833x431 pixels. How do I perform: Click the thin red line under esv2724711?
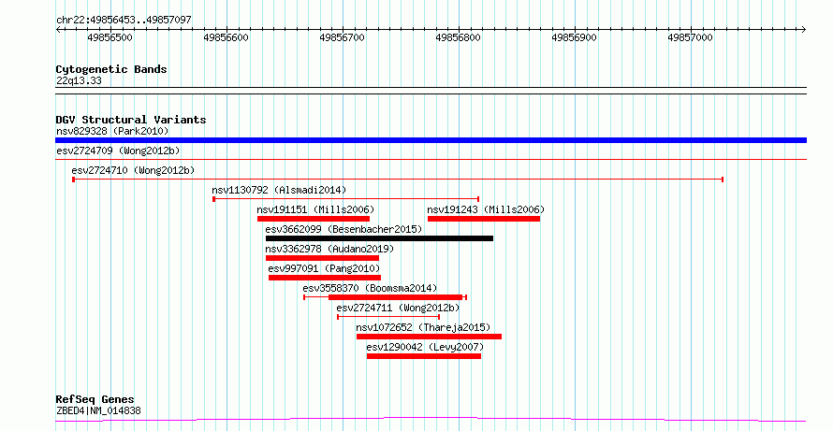click(388, 317)
